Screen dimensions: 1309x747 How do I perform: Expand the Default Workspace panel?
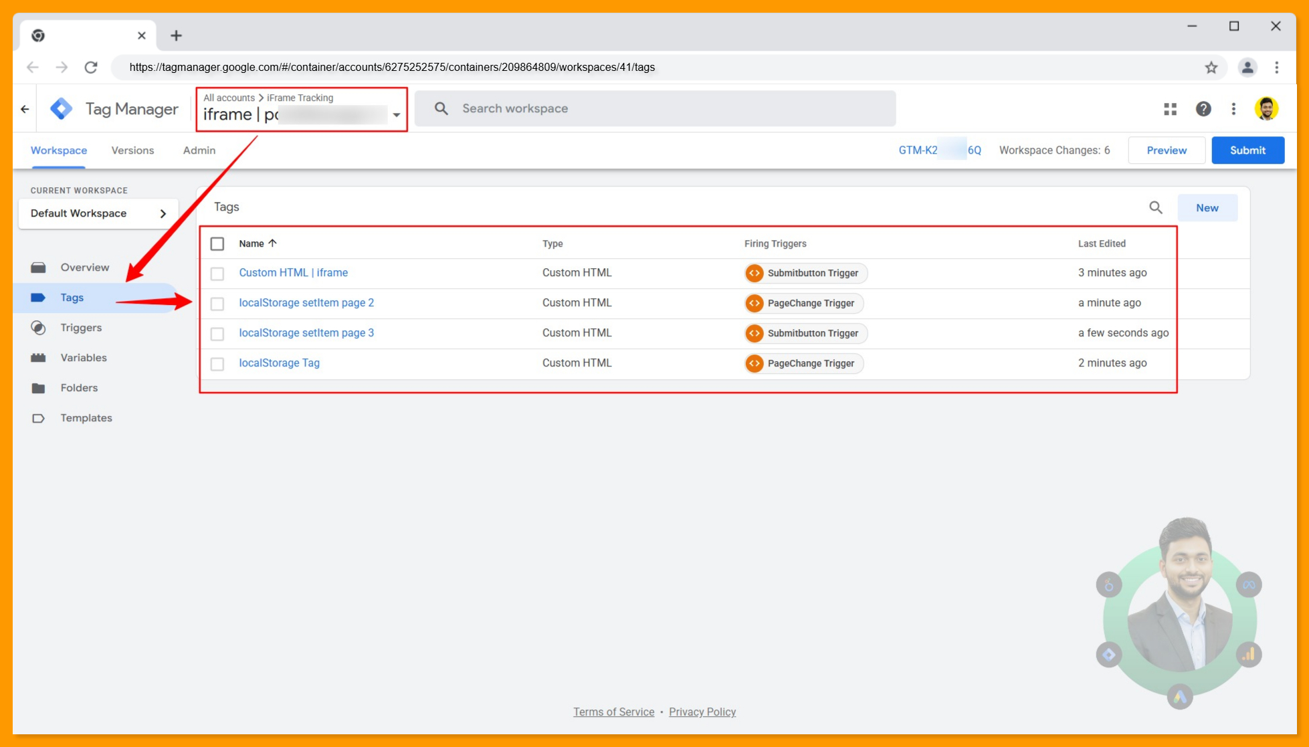click(x=163, y=213)
